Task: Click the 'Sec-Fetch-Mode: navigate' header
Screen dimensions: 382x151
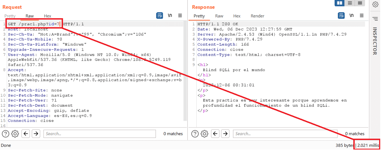Action: point(40,95)
